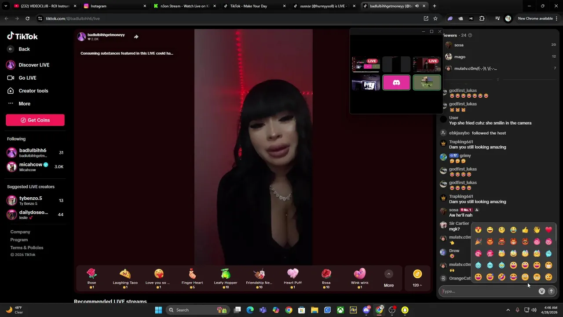Viewport: 563px width, 317px height.
Task: Open the More sidebar menu
Action: [x=19, y=103]
